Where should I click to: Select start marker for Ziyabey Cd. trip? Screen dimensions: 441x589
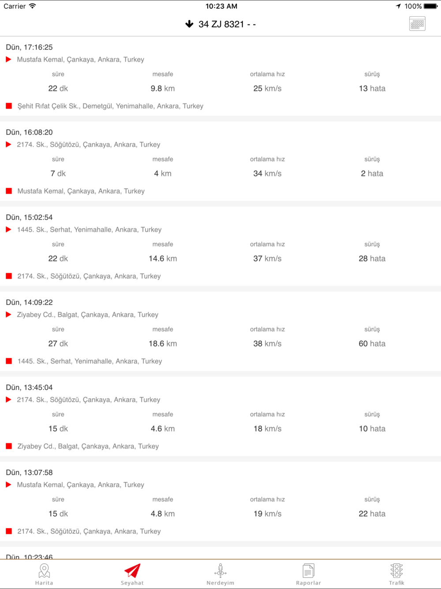pyautogui.click(x=8, y=315)
